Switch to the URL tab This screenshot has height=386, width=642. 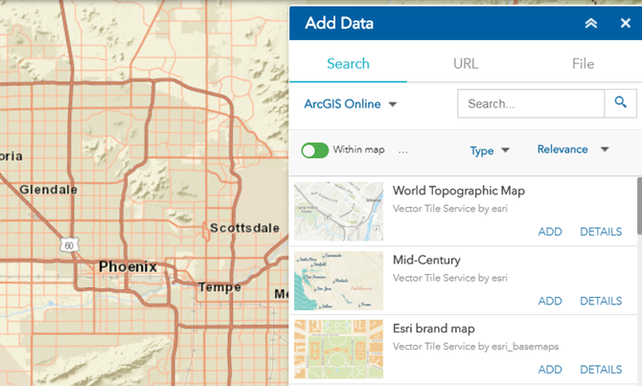pos(466,64)
